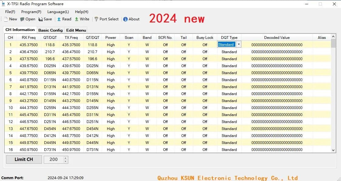Open the Language(L) menu
341x181 pixels.
point(58,12)
